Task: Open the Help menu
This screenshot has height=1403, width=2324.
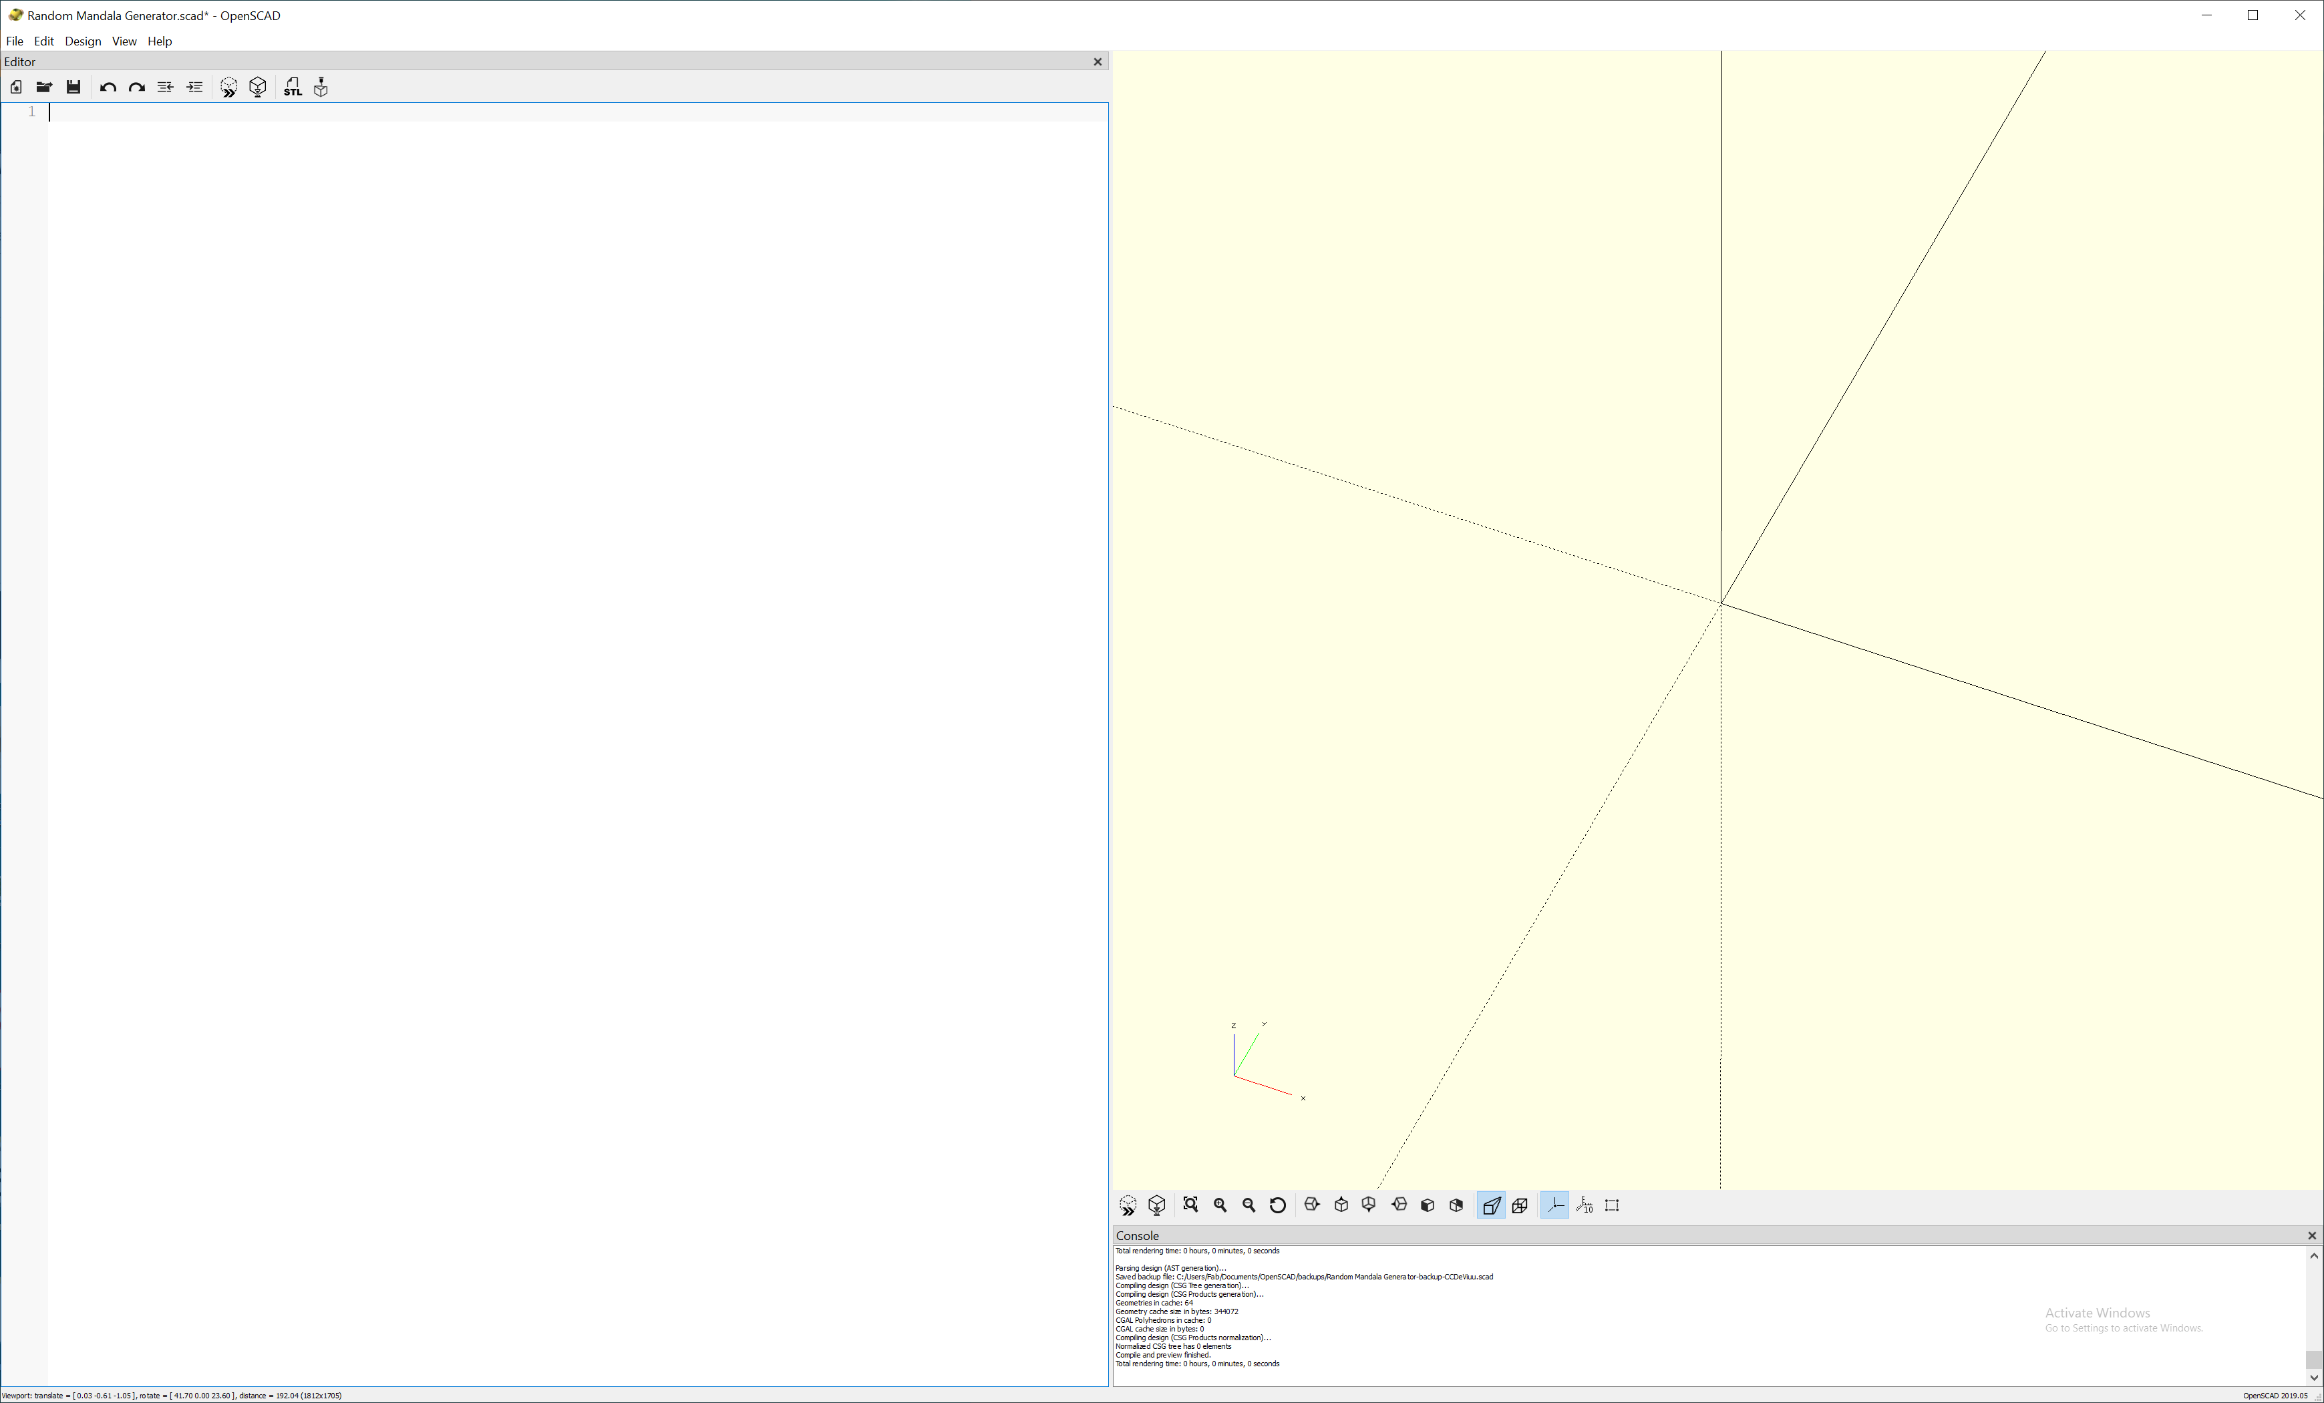Action: point(160,41)
